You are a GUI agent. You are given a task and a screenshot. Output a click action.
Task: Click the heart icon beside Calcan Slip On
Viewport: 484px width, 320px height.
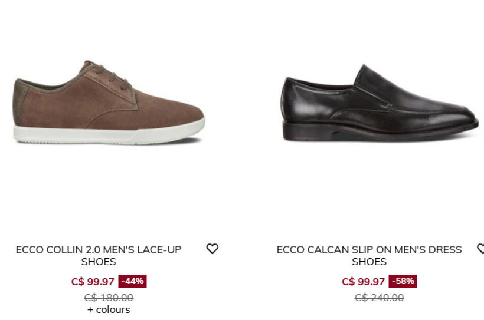tap(480, 249)
